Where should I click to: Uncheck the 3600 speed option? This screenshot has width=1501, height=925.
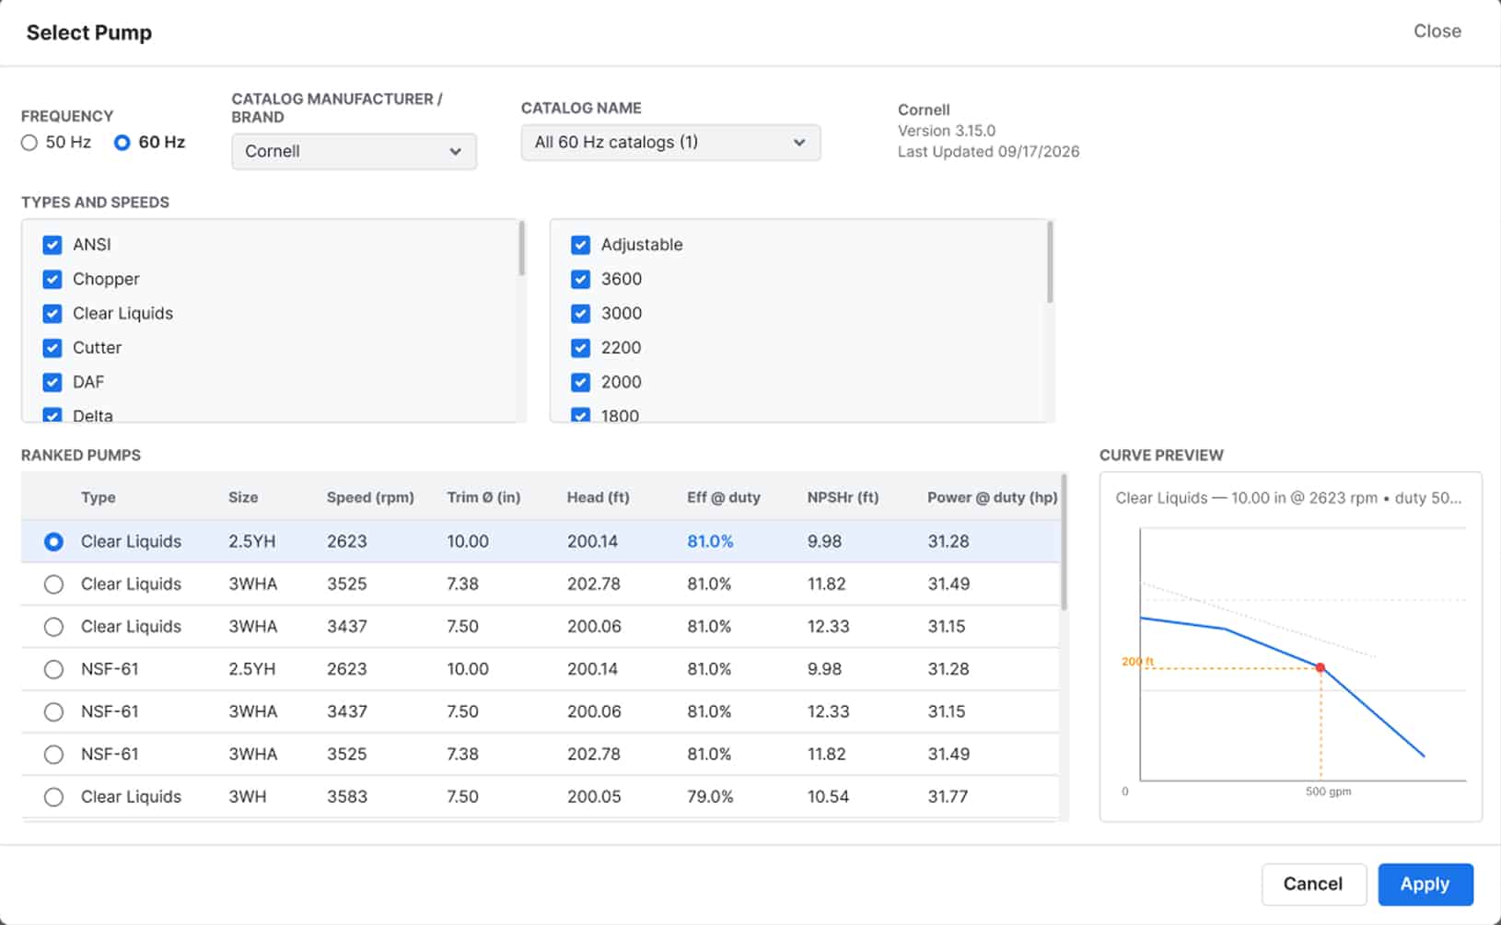coord(580,279)
